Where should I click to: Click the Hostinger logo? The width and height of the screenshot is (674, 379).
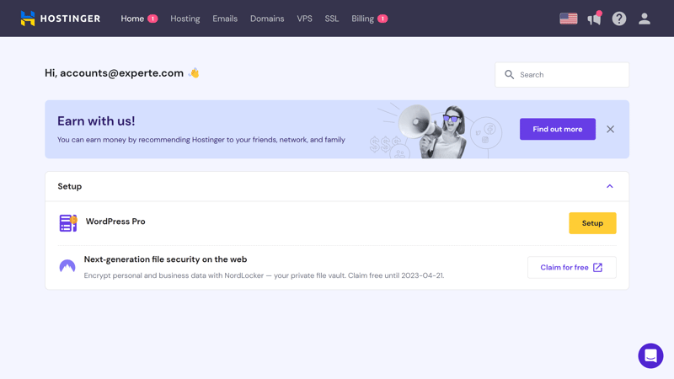[x=61, y=19]
